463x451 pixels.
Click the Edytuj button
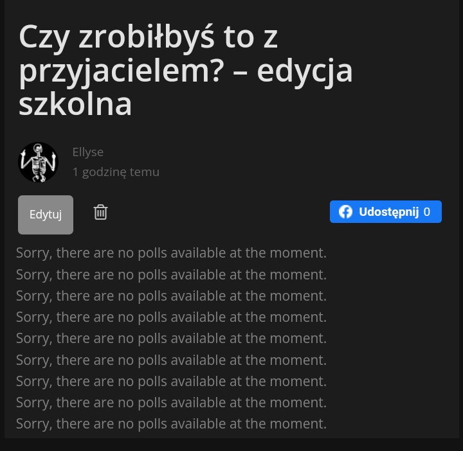(x=46, y=215)
